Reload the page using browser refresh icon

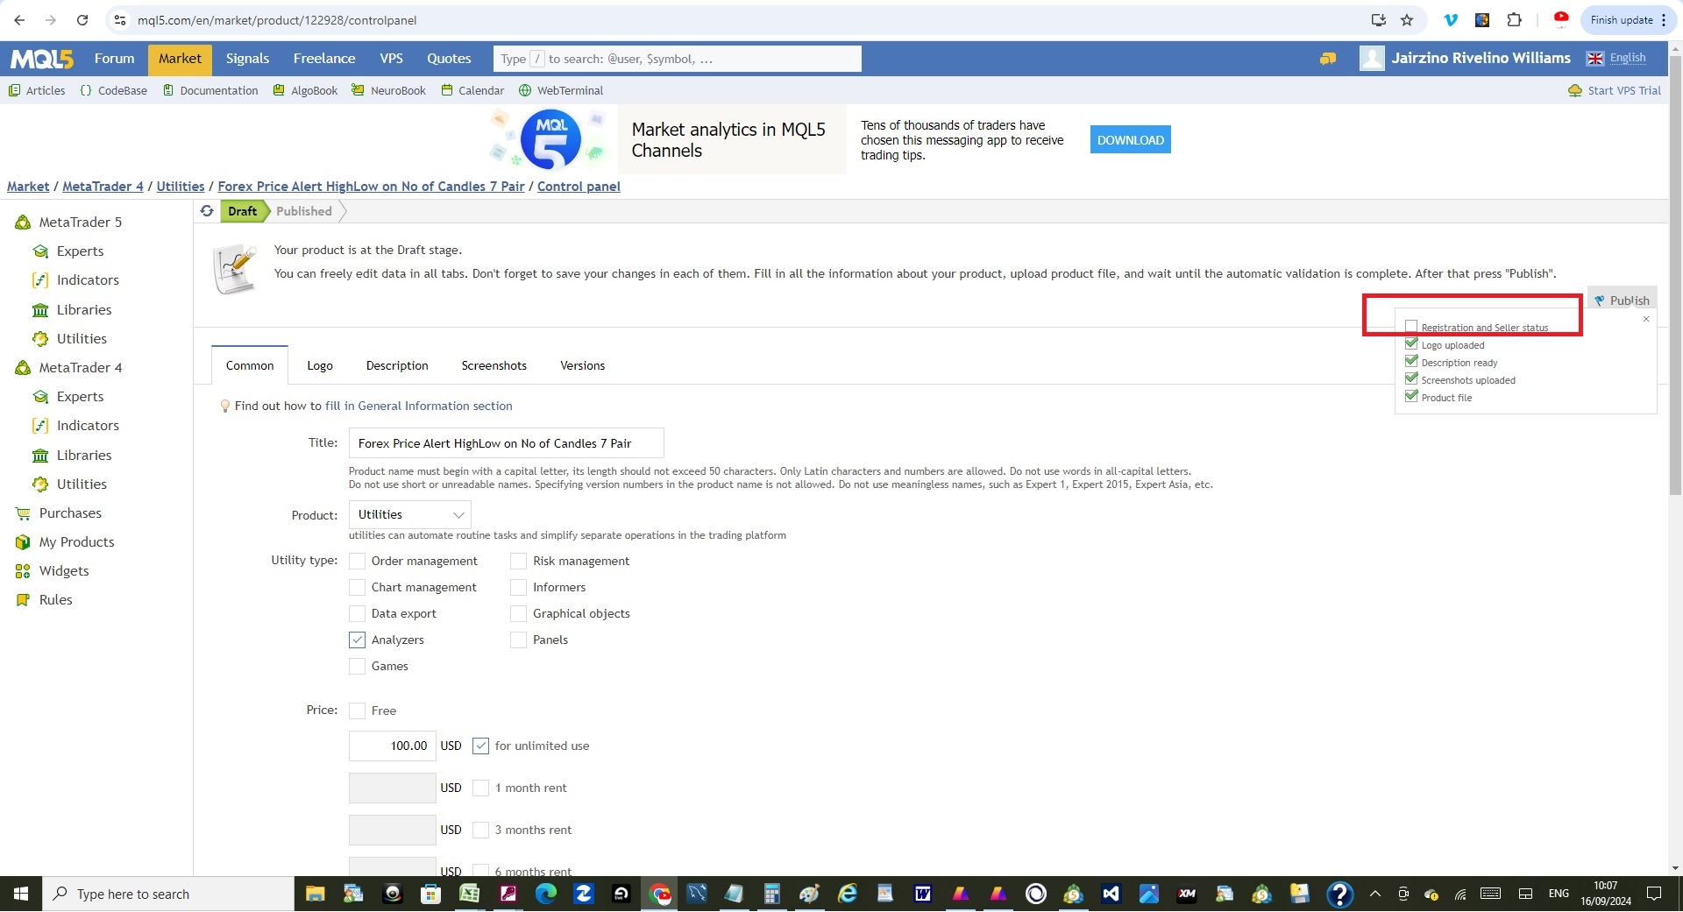82,20
